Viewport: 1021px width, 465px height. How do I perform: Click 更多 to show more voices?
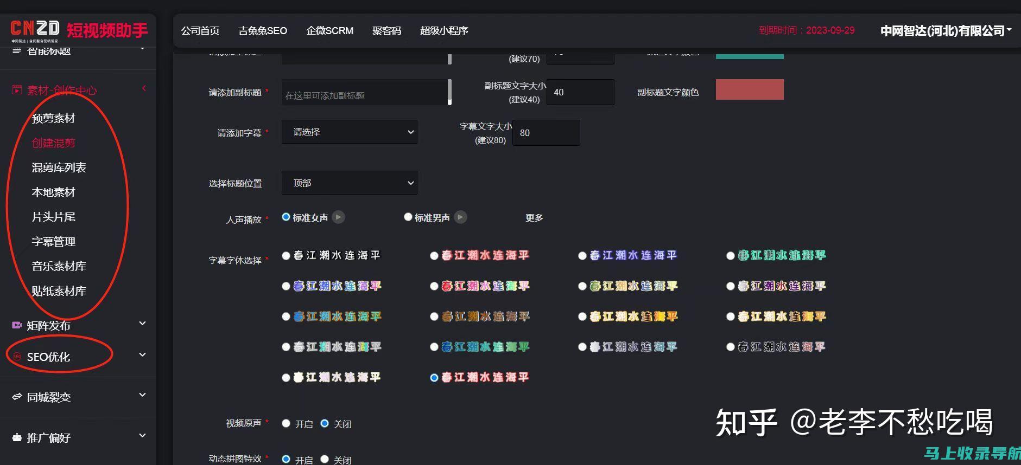point(534,217)
